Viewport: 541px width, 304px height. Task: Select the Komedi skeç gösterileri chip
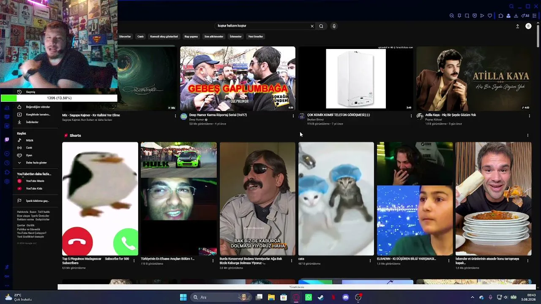(164, 37)
